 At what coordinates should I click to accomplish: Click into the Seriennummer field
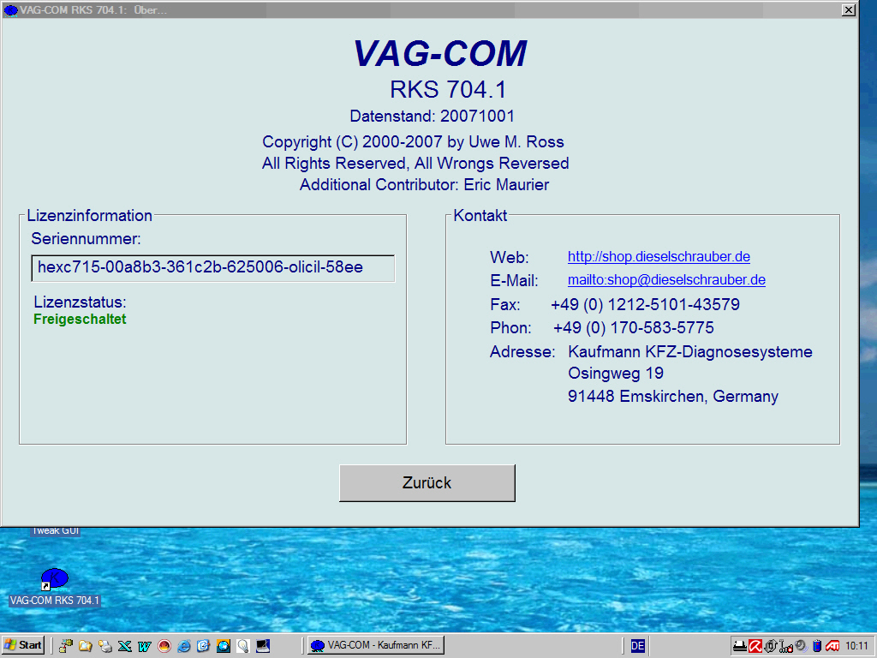(213, 268)
